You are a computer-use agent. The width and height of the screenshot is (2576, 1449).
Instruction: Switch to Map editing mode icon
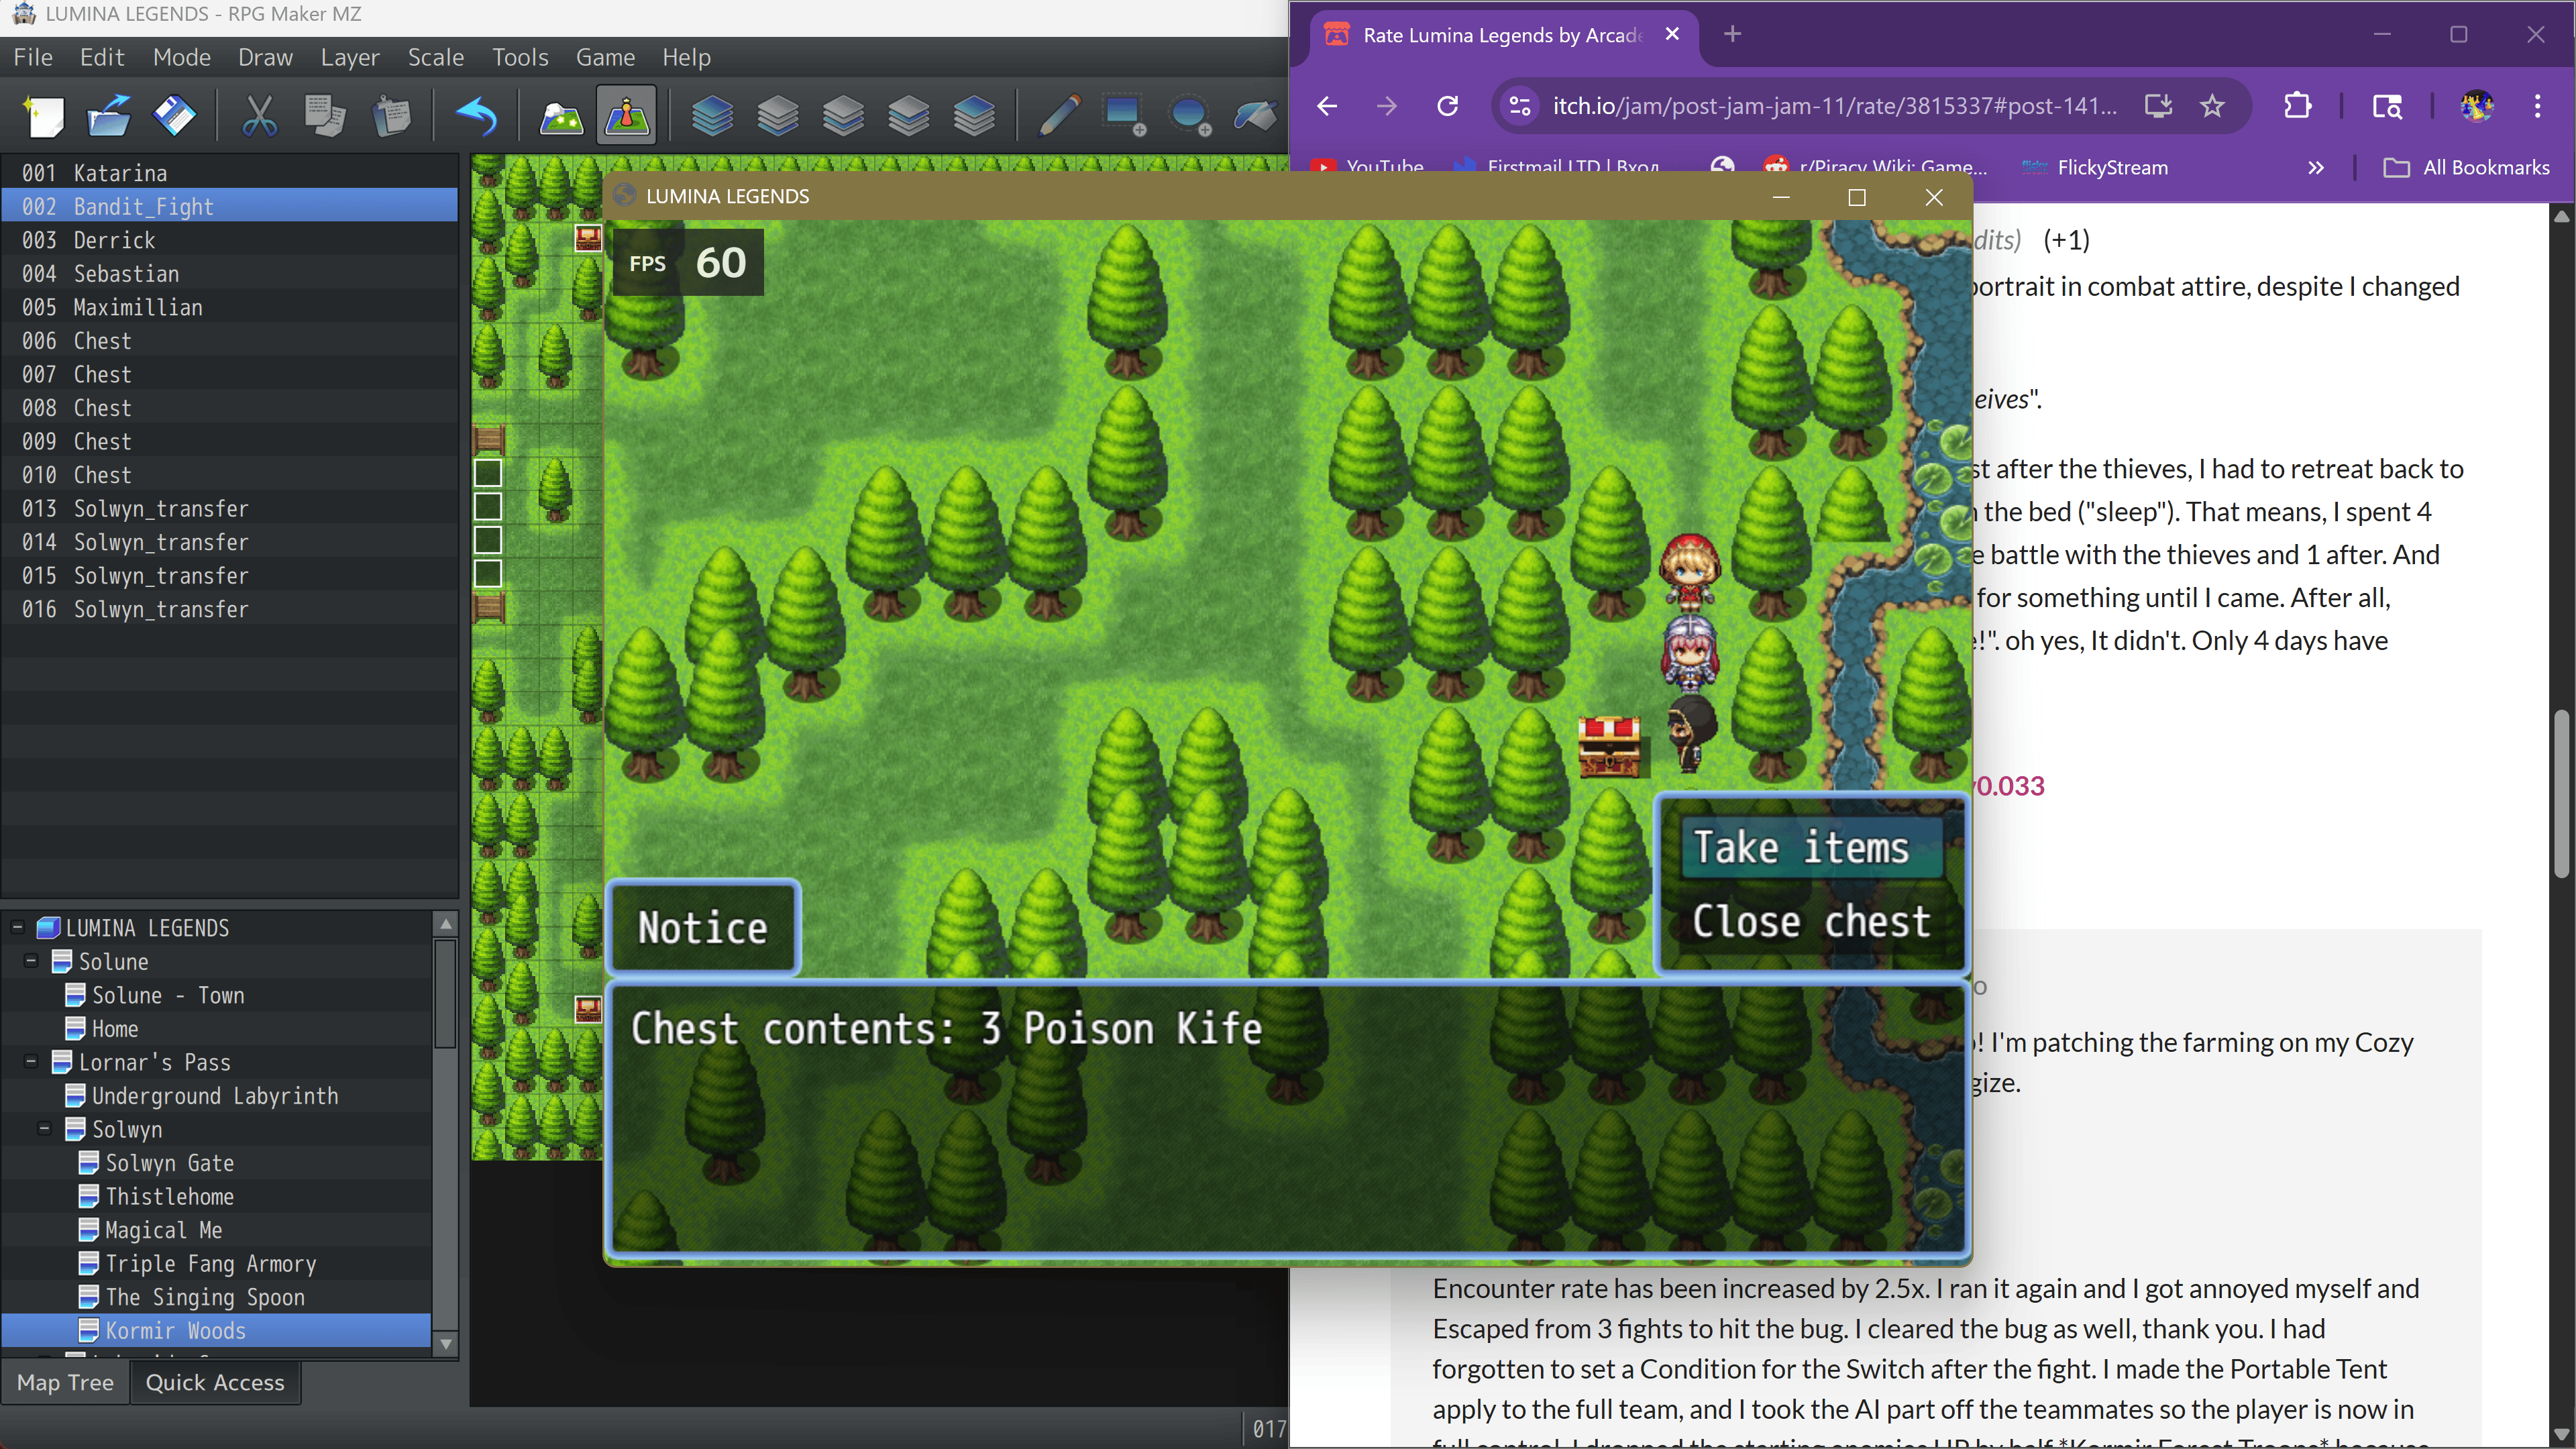(x=561, y=116)
